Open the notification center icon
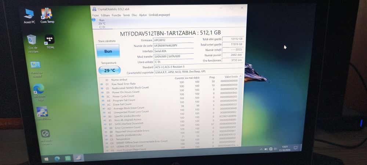 (x=295, y=148)
